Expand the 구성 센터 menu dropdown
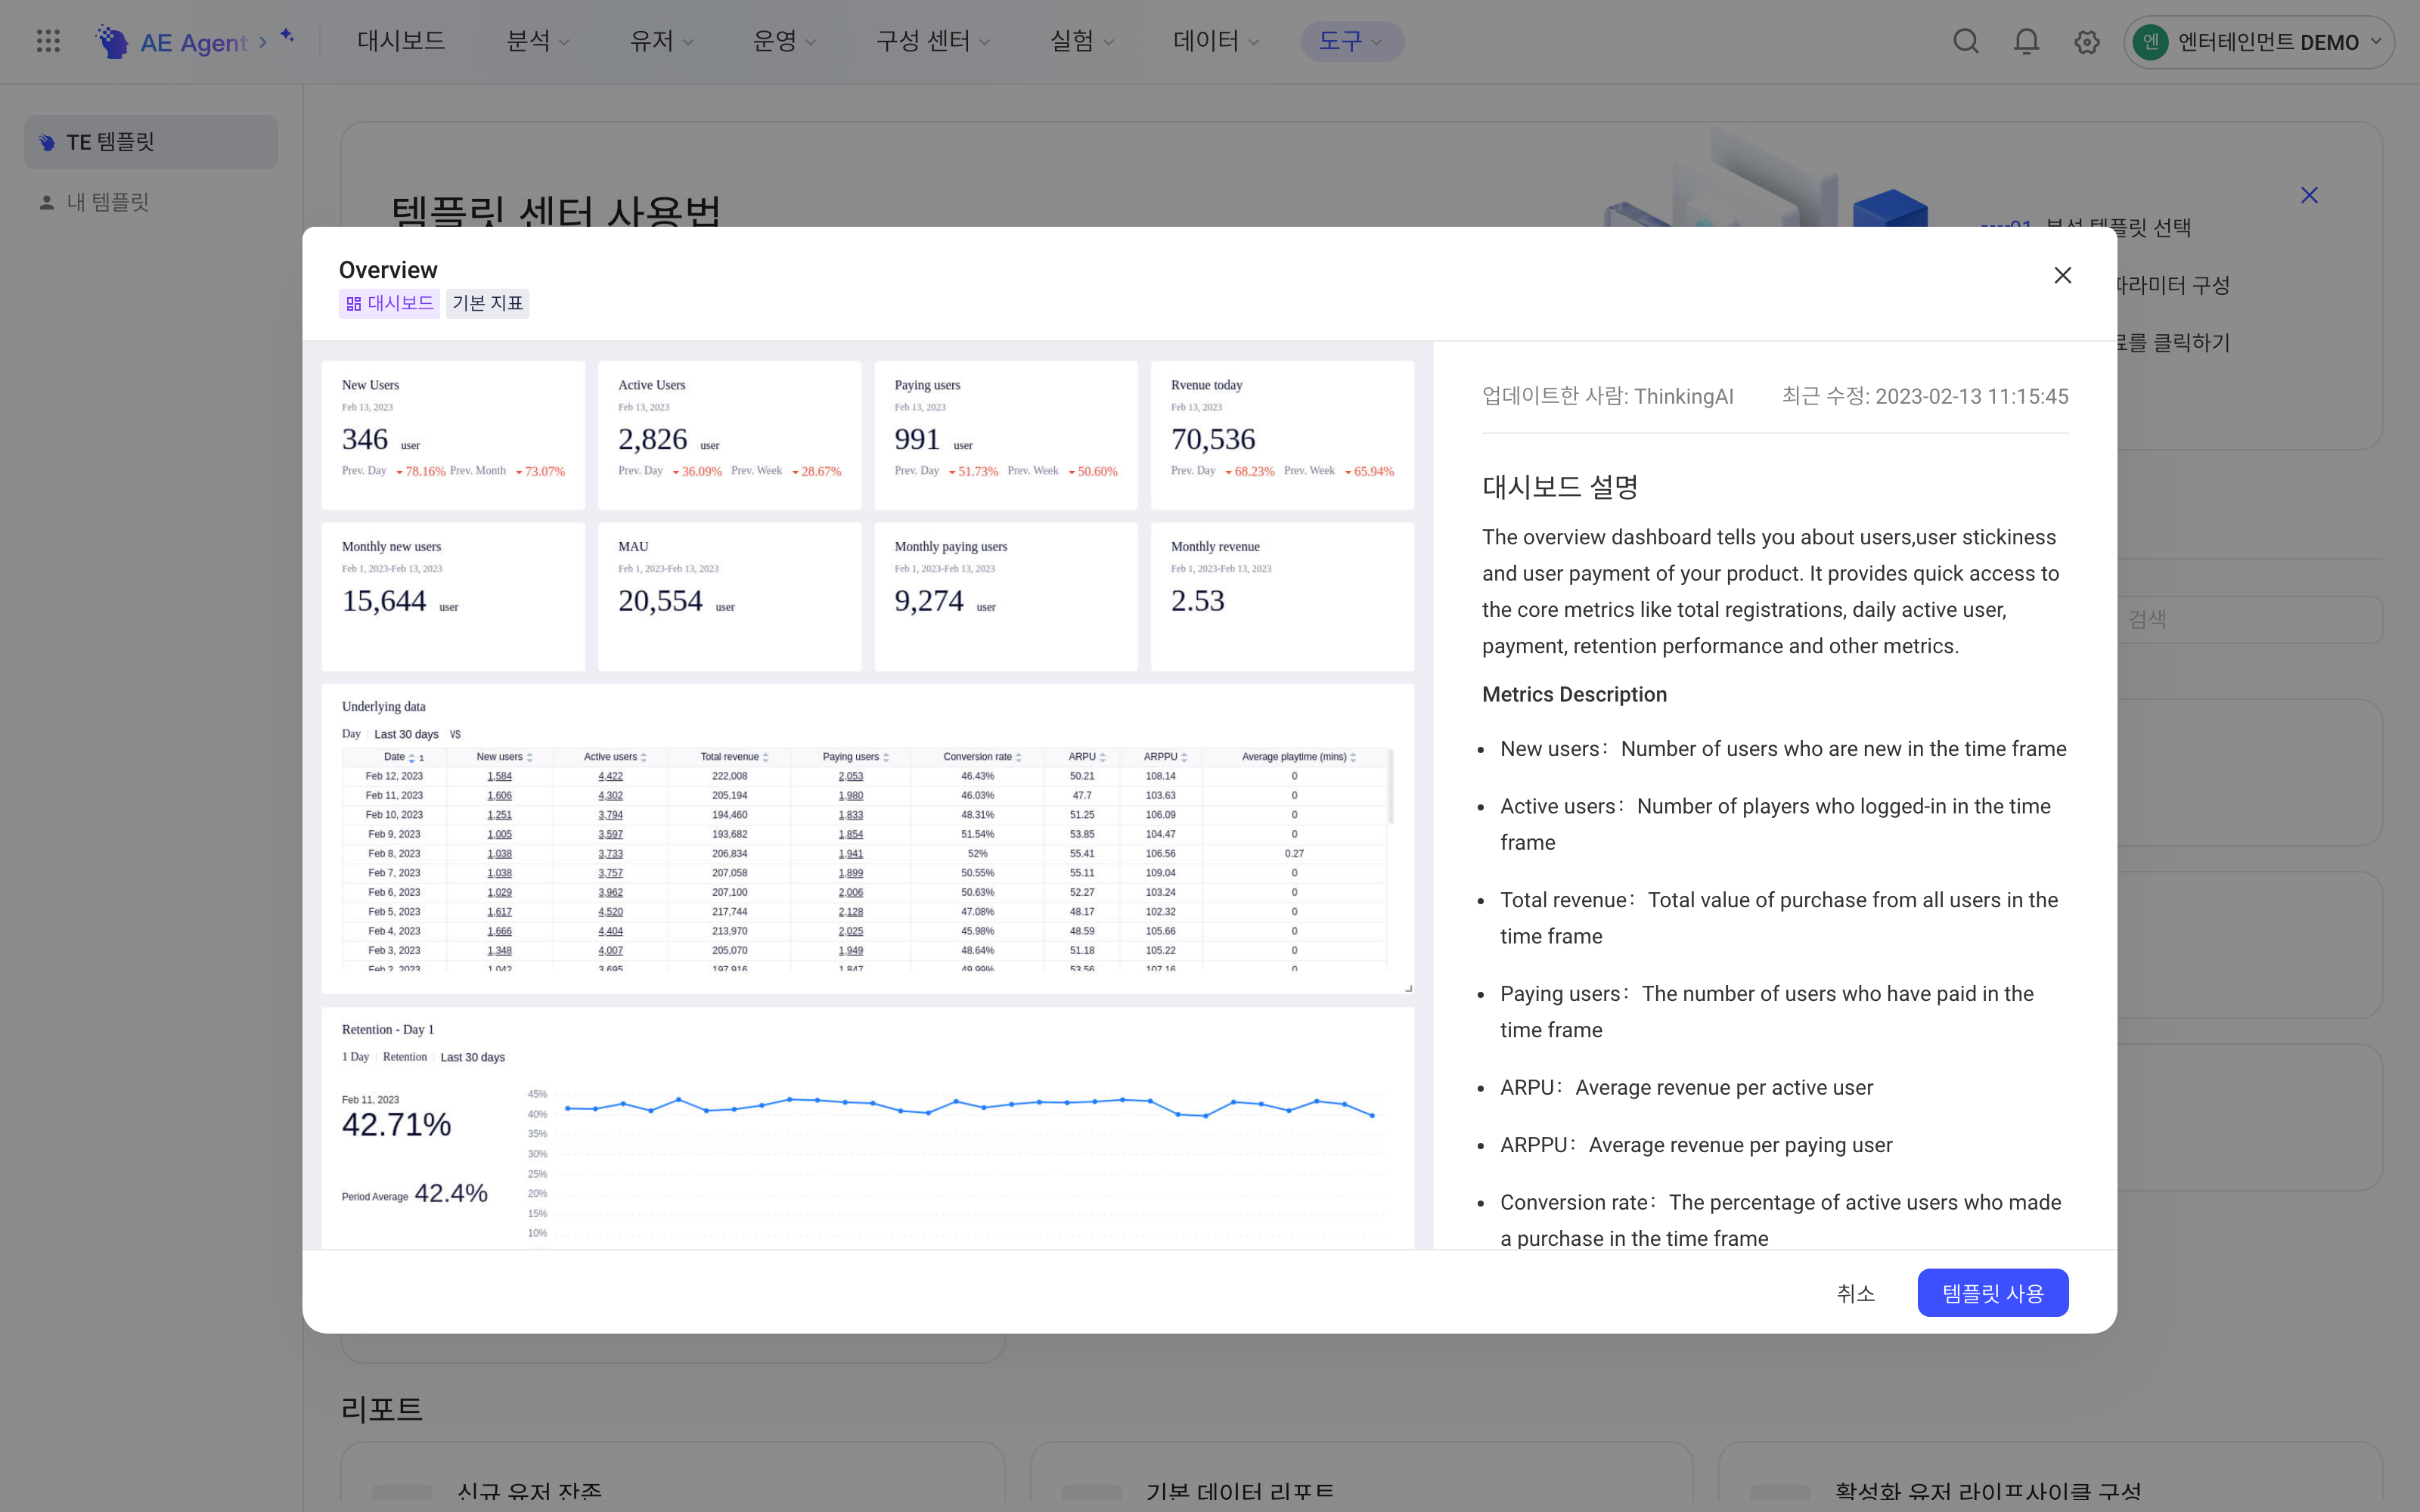This screenshot has width=2420, height=1512. tap(932, 41)
